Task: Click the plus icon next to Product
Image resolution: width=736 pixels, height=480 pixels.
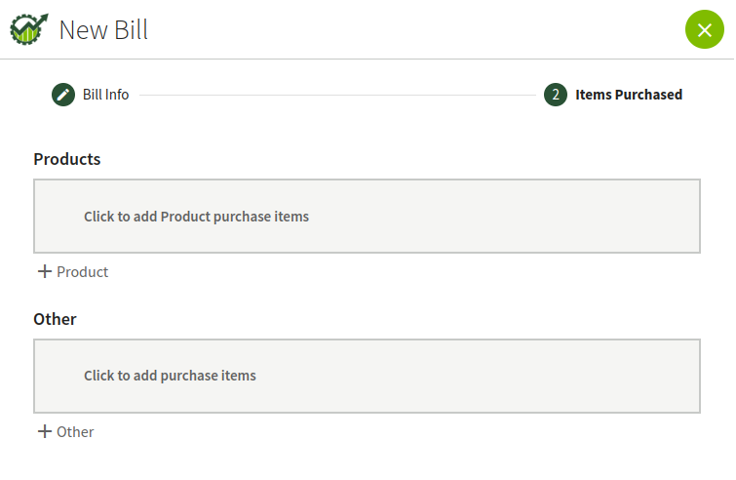Action: (45, 271)
